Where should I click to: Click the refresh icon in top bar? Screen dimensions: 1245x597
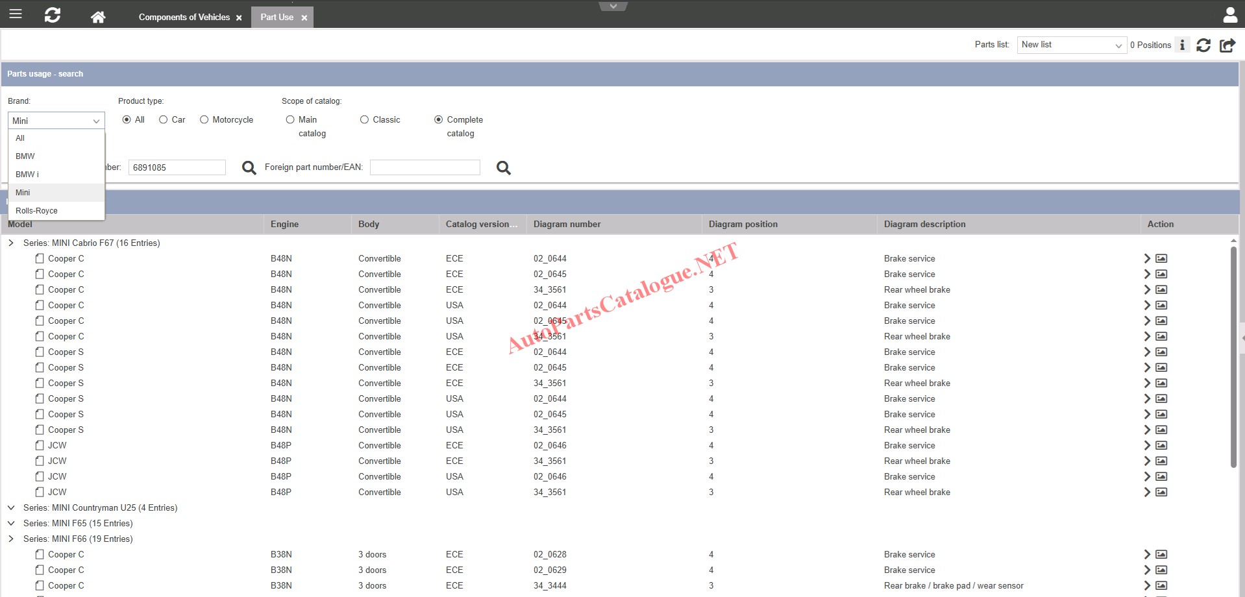tap(53, 15)
